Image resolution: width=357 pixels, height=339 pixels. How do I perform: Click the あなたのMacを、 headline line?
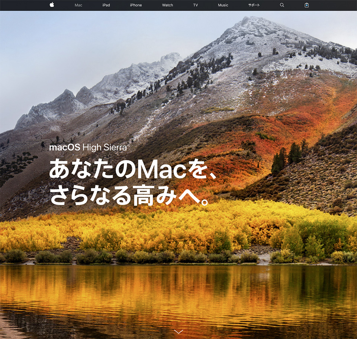pyautogui.click(x=133, y=169)
